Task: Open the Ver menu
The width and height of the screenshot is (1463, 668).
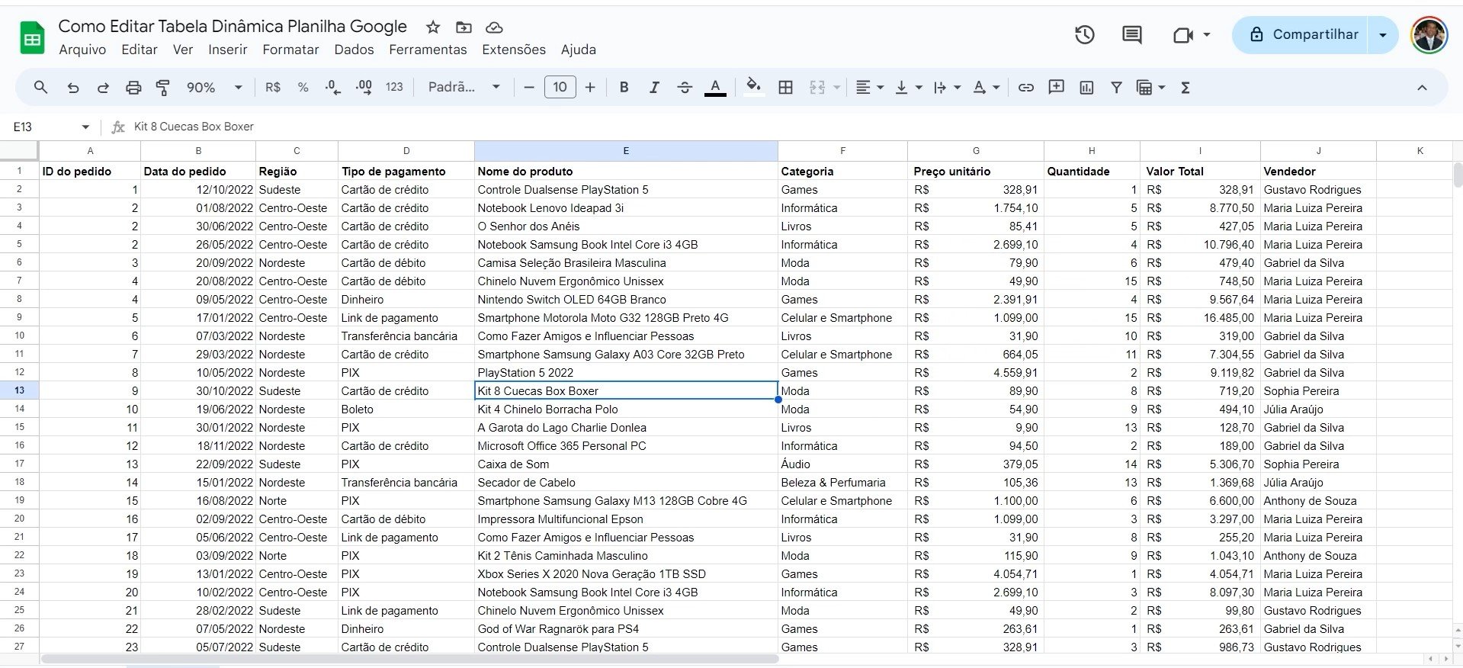Action: point(183,50)
